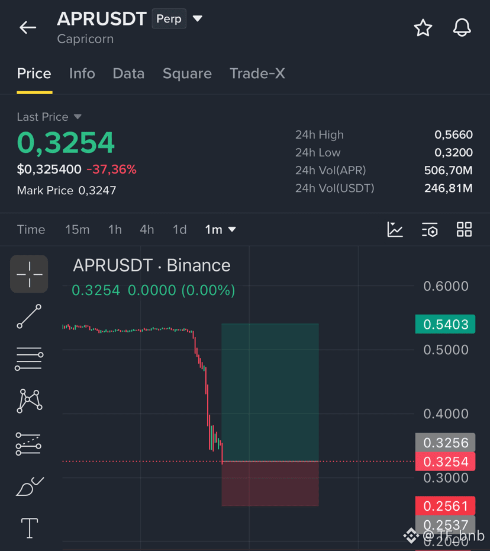
Task: Go back with the left arrow
Action: click(x=28, y=27)
